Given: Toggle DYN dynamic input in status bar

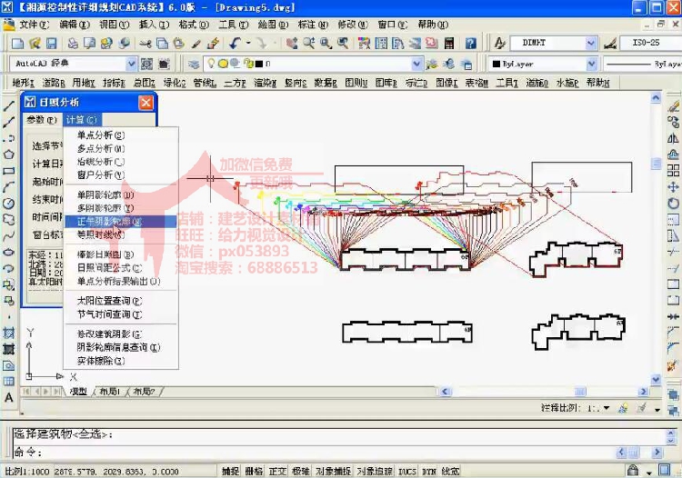Looking at the screenshot, I should click(429, 471).
